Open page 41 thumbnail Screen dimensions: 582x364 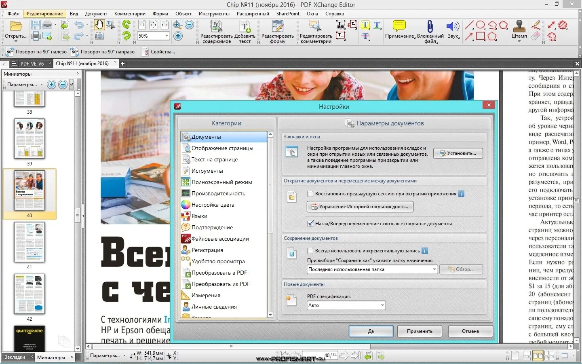coord(30,242)
